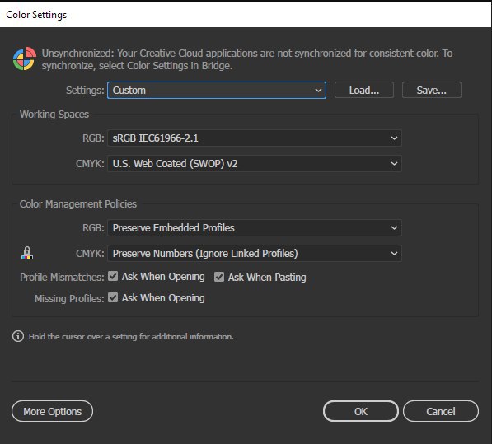
Task: Click the More Options button
Action: pos(53,411)
